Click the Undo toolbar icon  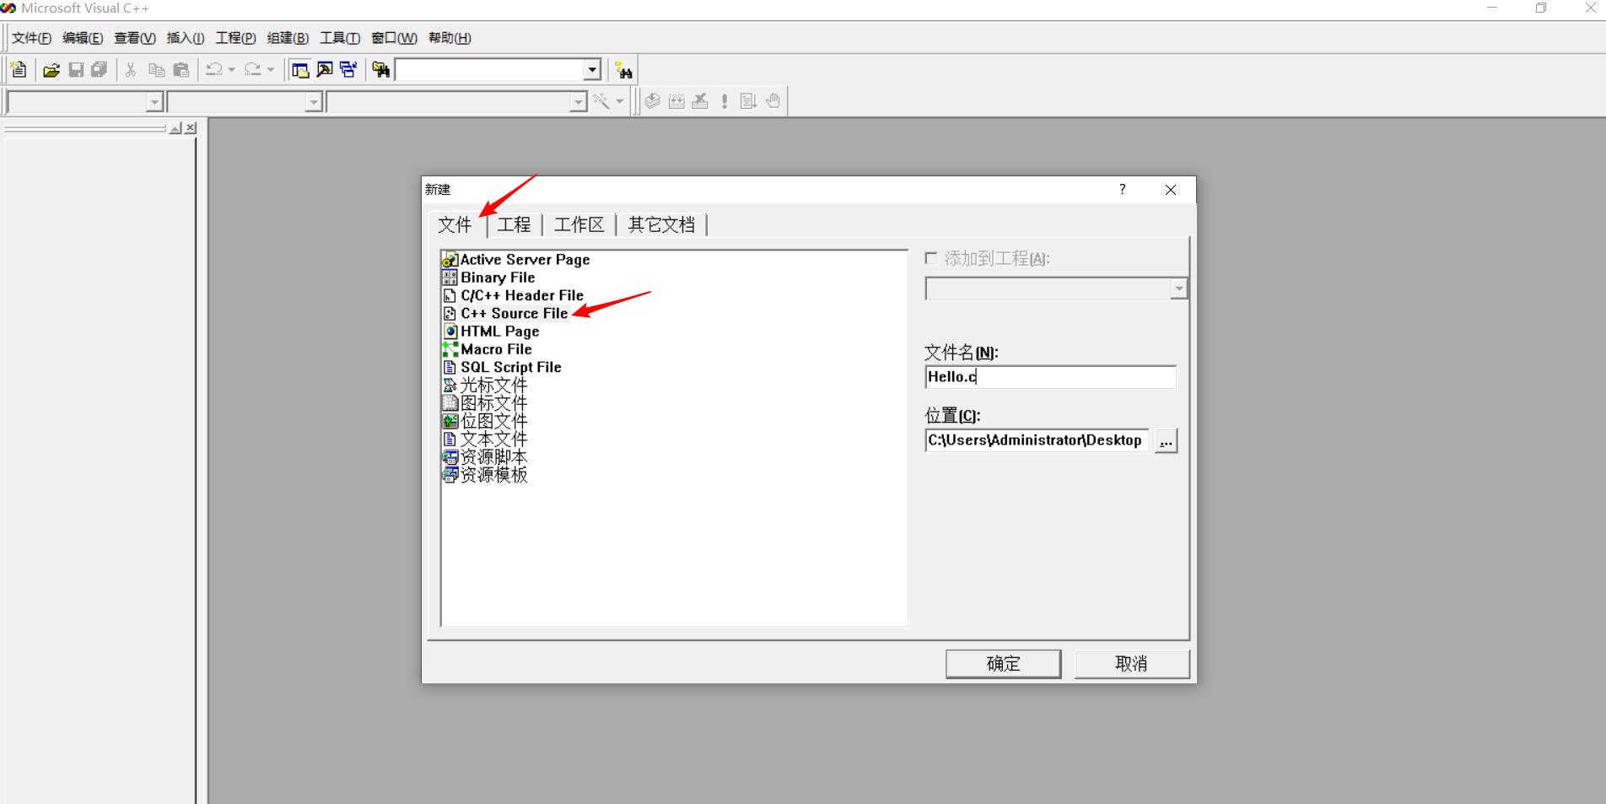point(214,69)
